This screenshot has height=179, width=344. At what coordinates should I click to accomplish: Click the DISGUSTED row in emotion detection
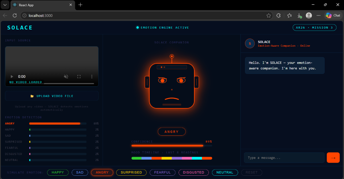(52, 154)
